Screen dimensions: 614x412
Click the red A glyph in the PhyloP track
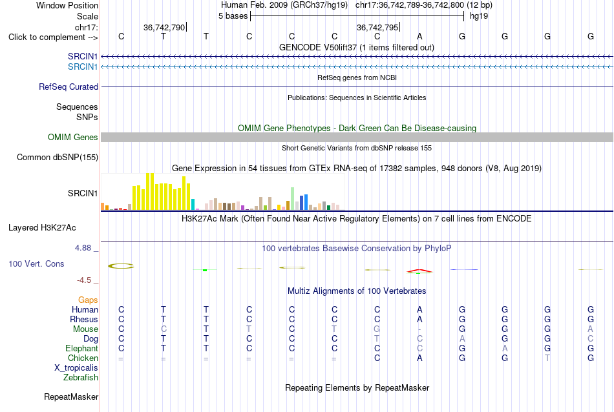tap(419, 271)
